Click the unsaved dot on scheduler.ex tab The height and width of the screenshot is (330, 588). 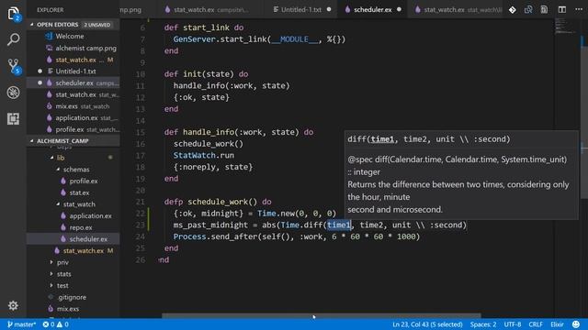tap(399, 9)
